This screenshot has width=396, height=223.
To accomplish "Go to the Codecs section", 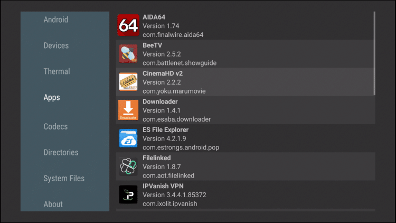I will pyautogui.click(x=55, y=126).
